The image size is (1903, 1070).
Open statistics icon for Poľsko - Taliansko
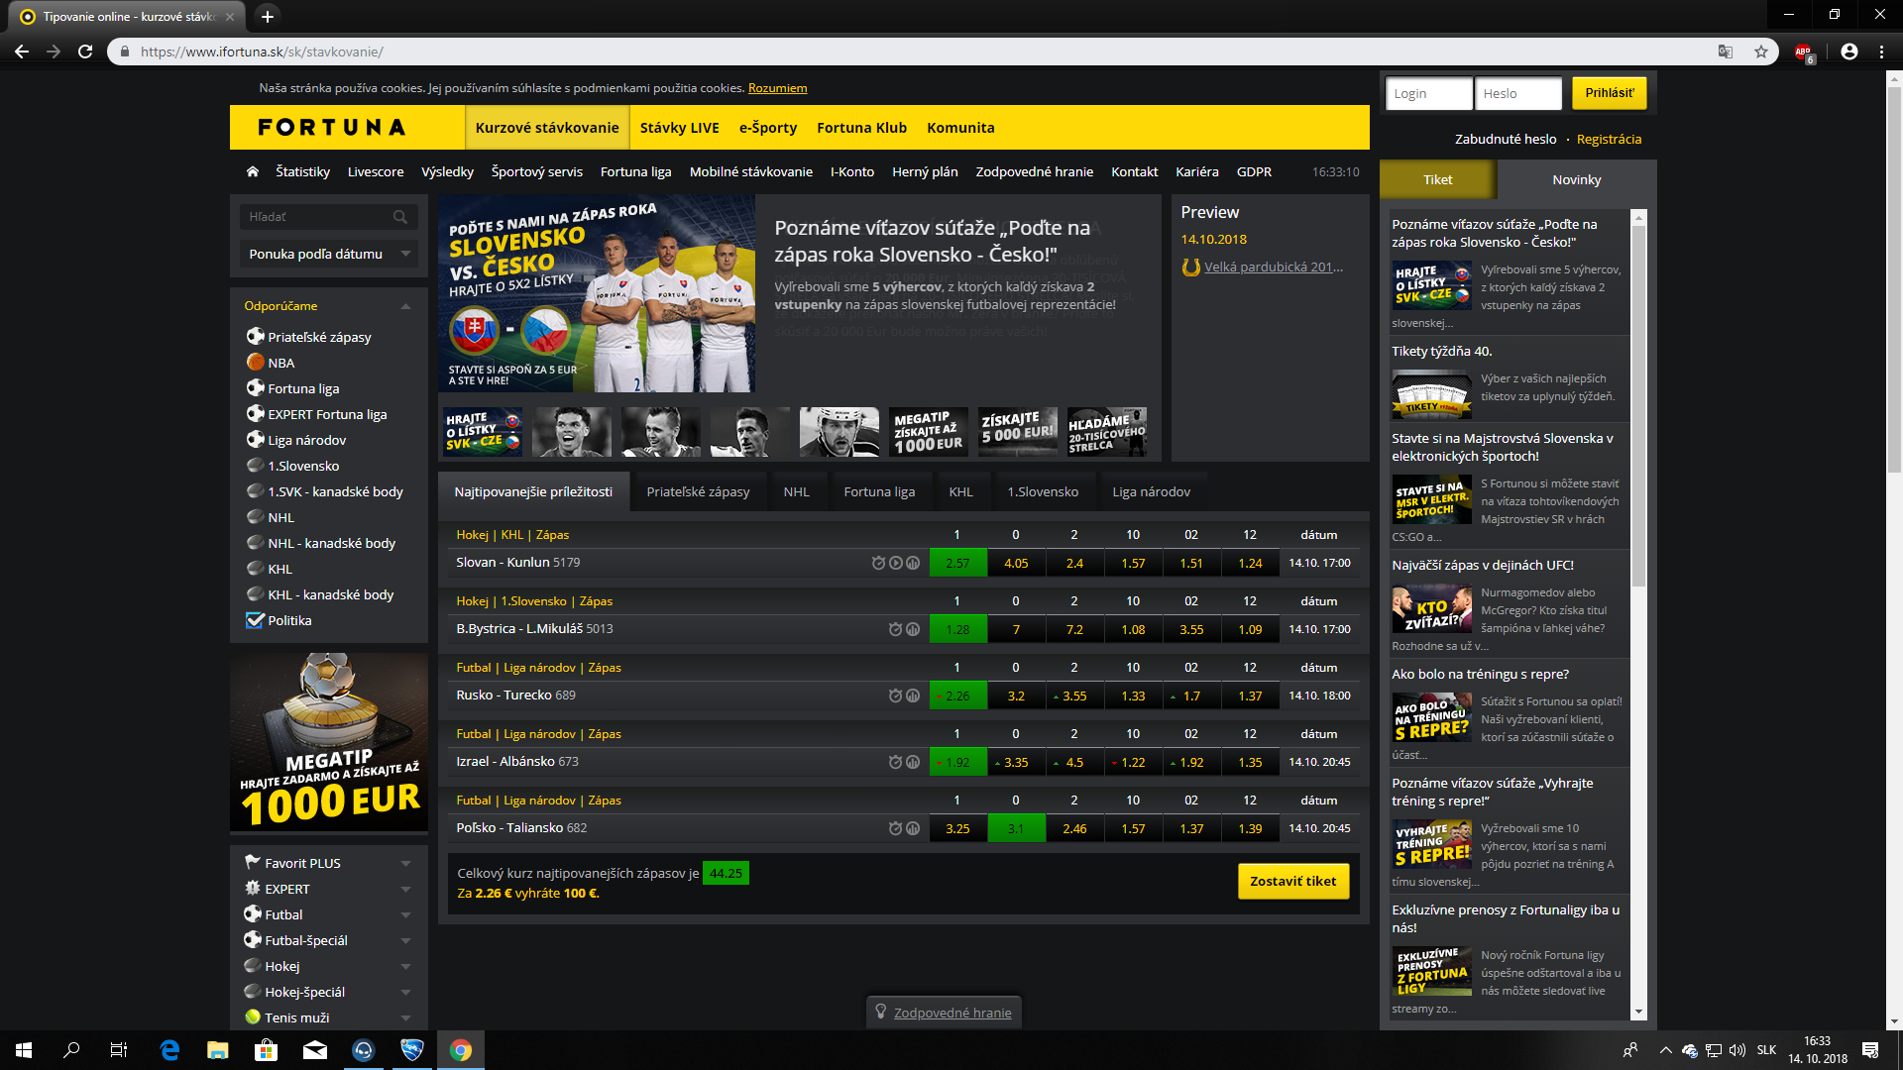[x=913, y=828]
